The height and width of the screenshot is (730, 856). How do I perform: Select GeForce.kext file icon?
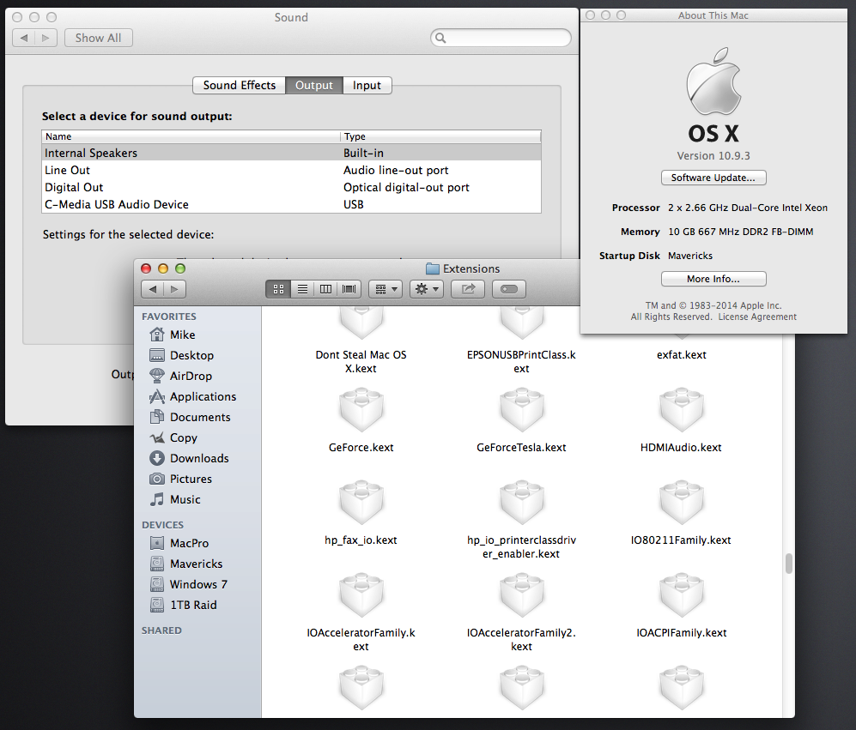click(x=361, y=410)
